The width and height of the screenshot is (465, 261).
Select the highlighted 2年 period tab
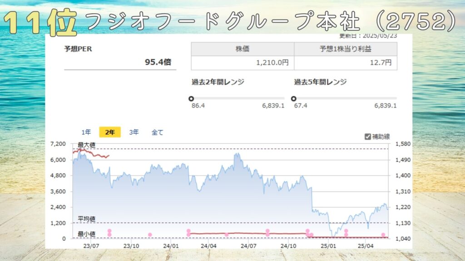(x=110, y=132)
